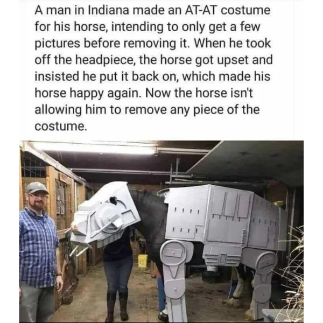Click the word 'Indiana' in the caption

[108, 10]
